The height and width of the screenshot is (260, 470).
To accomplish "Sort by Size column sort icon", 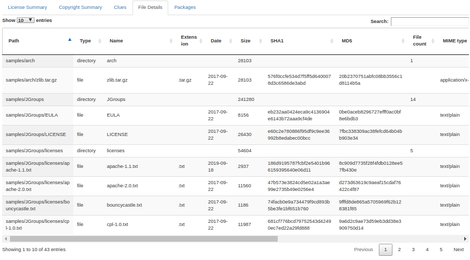I will pos(260,41).
